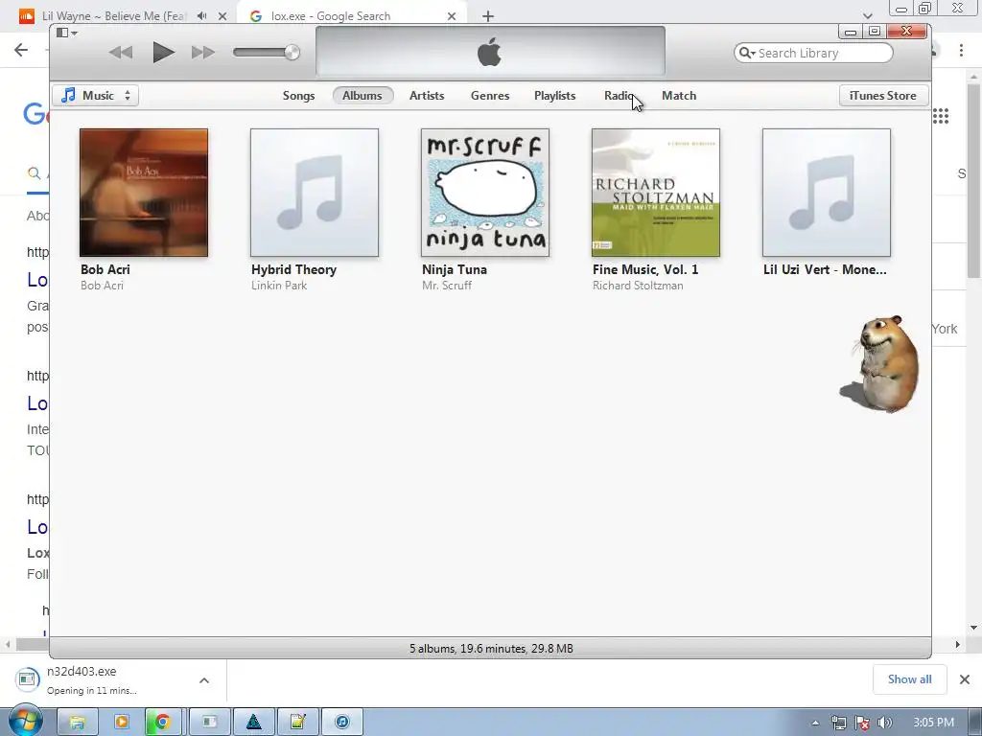Switch to Chrome from the taskbar
This screenshot has height=736, width=982.
coord(163,723)
